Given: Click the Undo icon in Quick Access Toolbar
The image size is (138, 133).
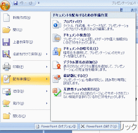Looking at the screenshot, I should pos(21,3).
